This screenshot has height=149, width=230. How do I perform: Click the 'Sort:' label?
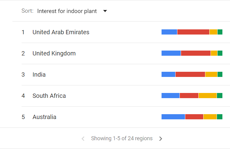click(27, 11)
